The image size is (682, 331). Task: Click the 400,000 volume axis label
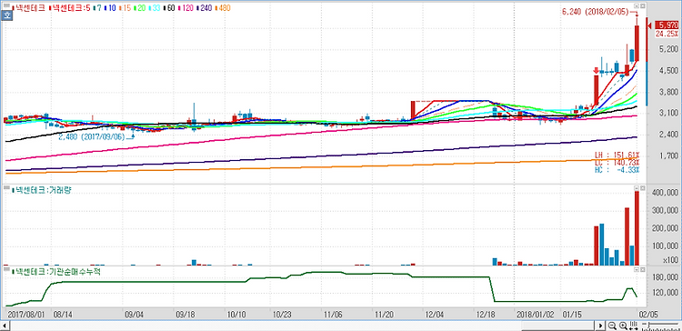[x=665, y=192]
